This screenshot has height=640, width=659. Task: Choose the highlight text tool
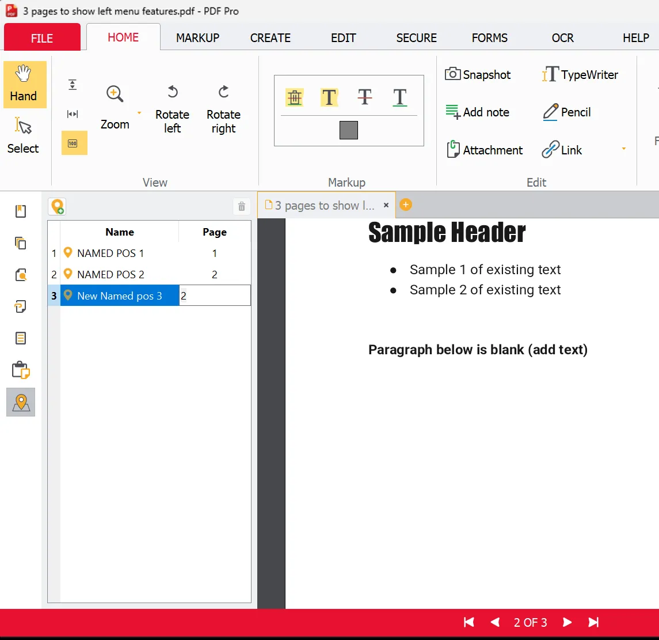329,97
